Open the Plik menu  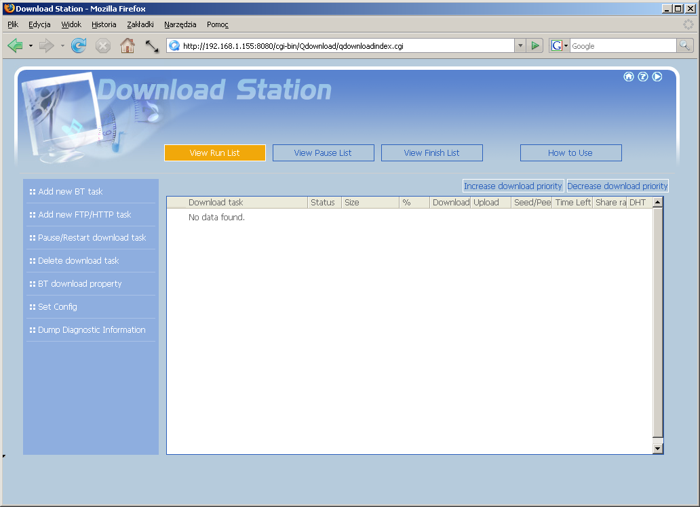12,24
